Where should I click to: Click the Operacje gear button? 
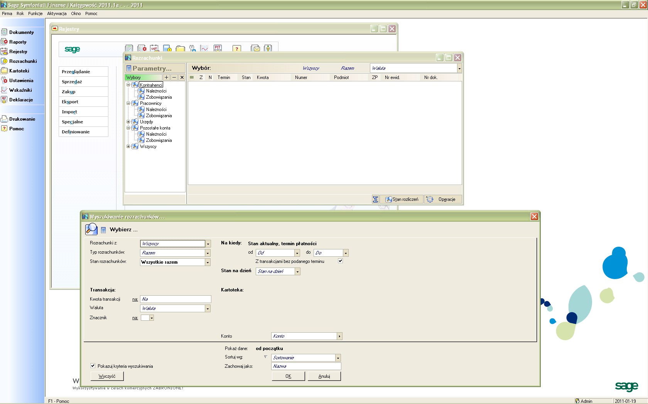442,199
